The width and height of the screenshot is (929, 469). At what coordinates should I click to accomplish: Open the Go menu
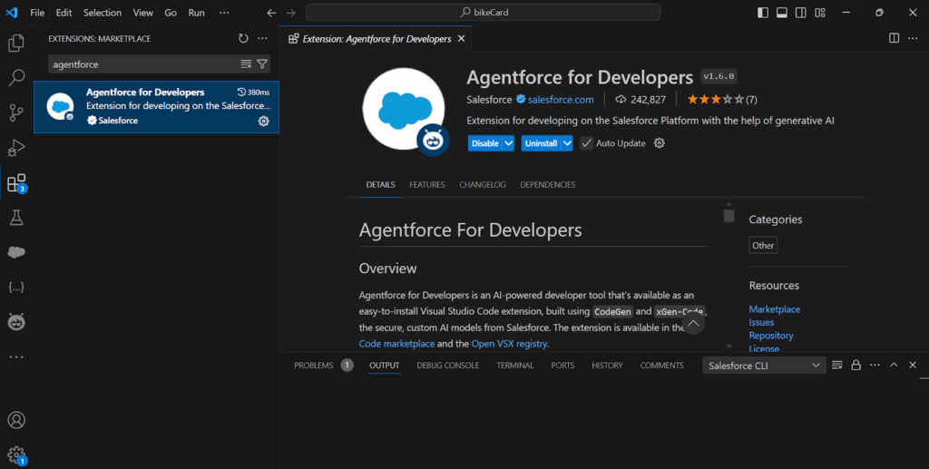[x=171, y=13]
